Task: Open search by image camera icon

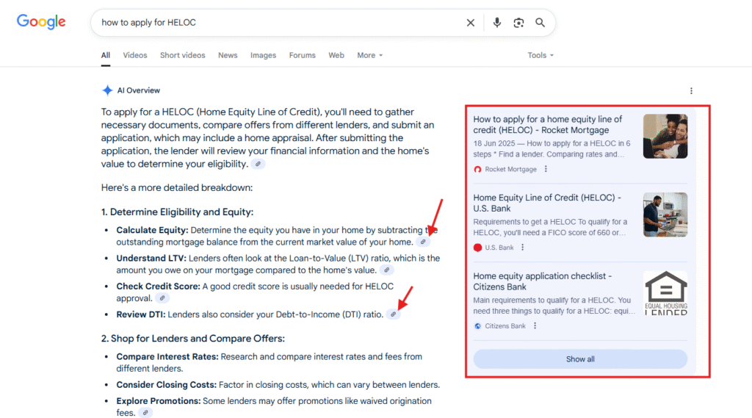Action: tap(518, 23)
